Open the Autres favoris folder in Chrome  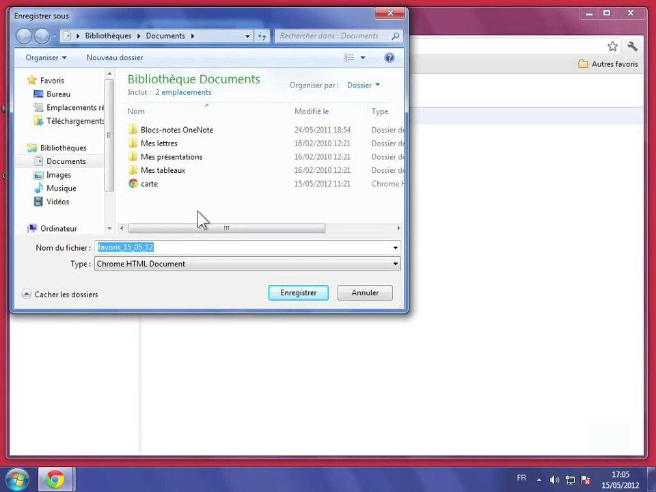(608, 64)
